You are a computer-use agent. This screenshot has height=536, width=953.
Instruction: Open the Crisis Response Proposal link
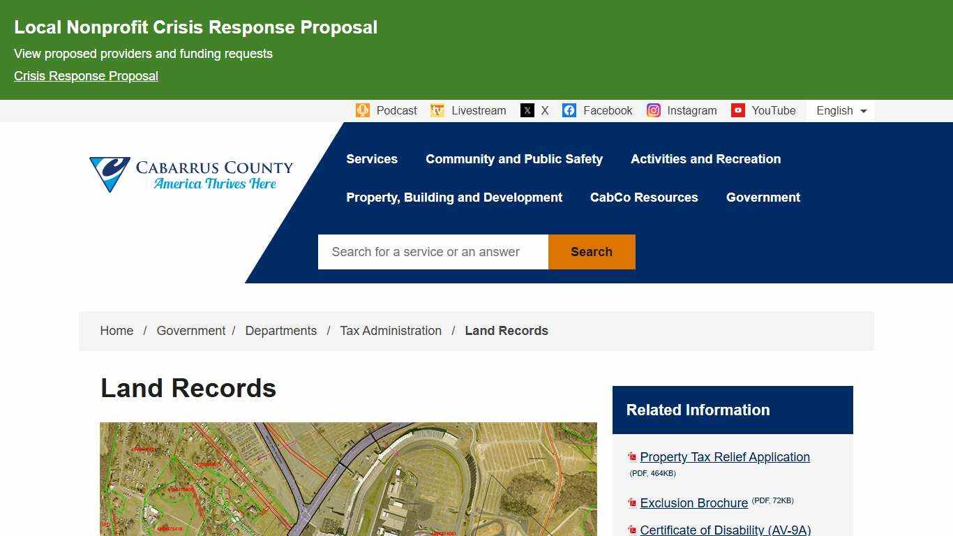(86, 75)
